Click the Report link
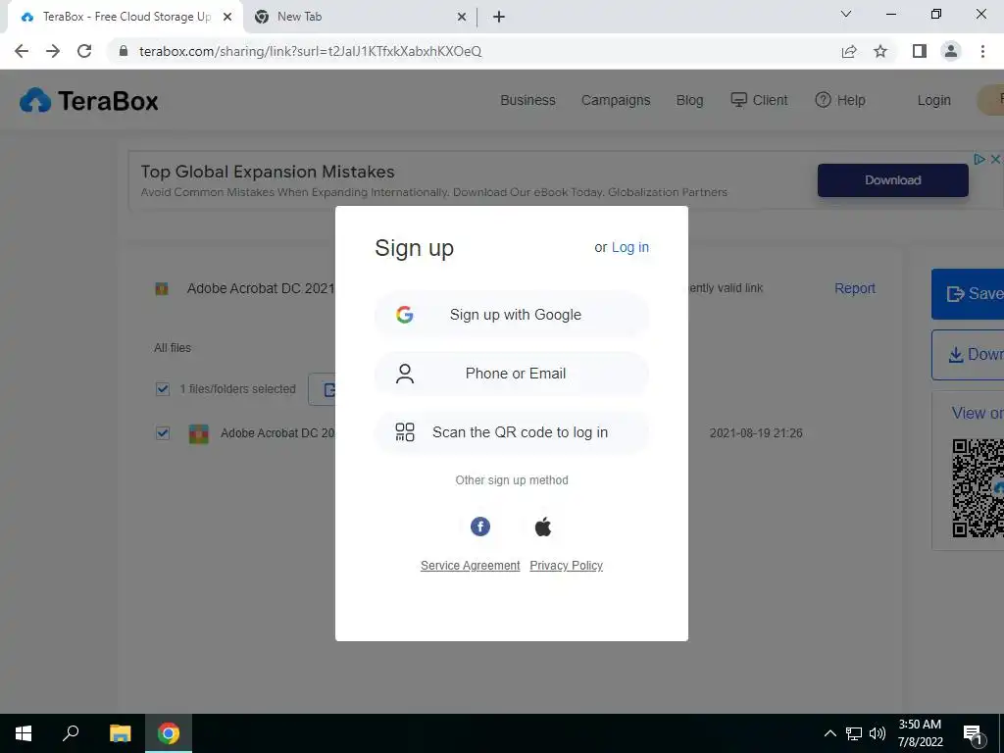Screen dimensions: 1004x753 tap(854, 289)
